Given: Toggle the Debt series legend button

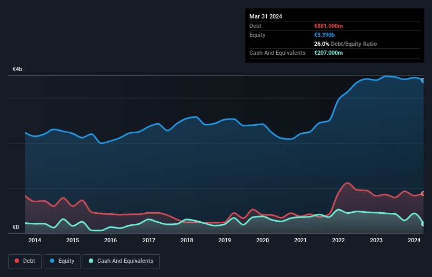Looking at the screenshot, I should point(25,261).
